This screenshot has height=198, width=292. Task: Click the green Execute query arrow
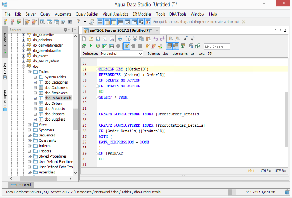click(x=91, y=46)
